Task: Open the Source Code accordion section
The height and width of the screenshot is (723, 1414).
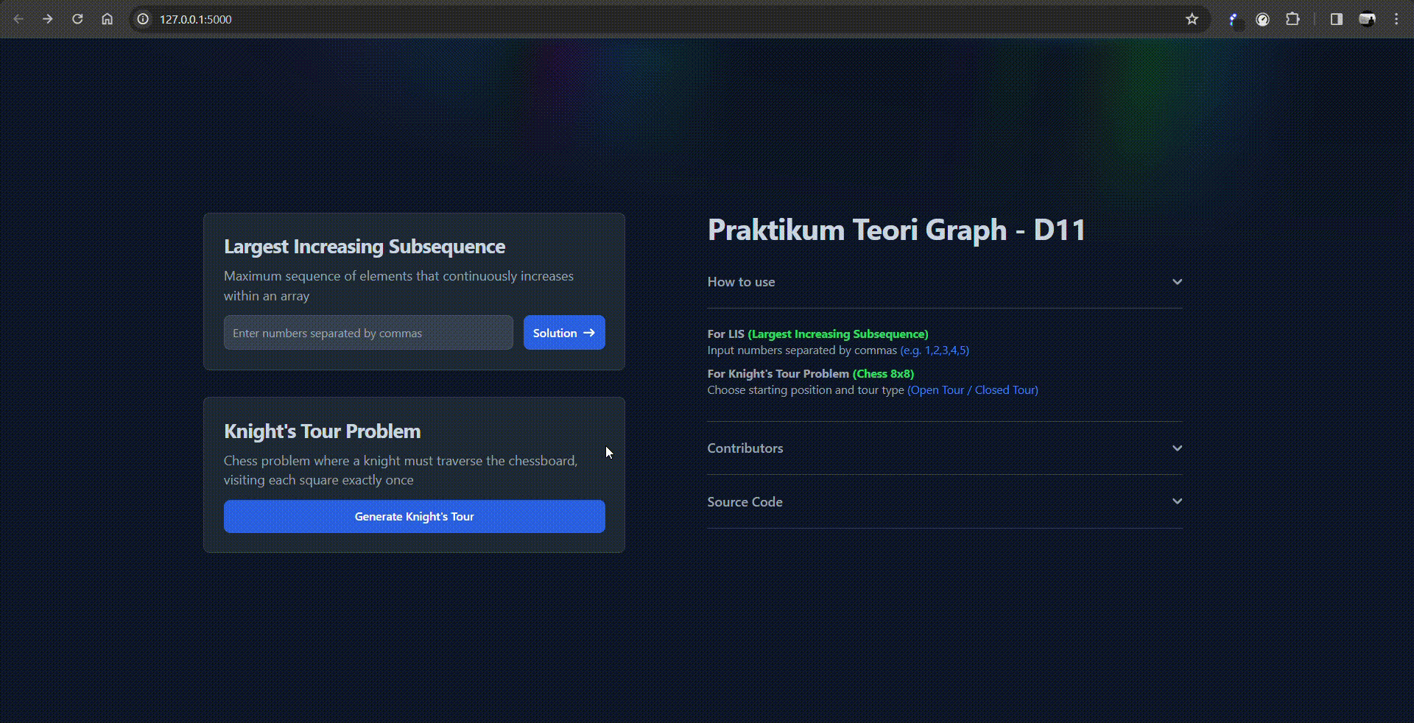Action: 745,502
